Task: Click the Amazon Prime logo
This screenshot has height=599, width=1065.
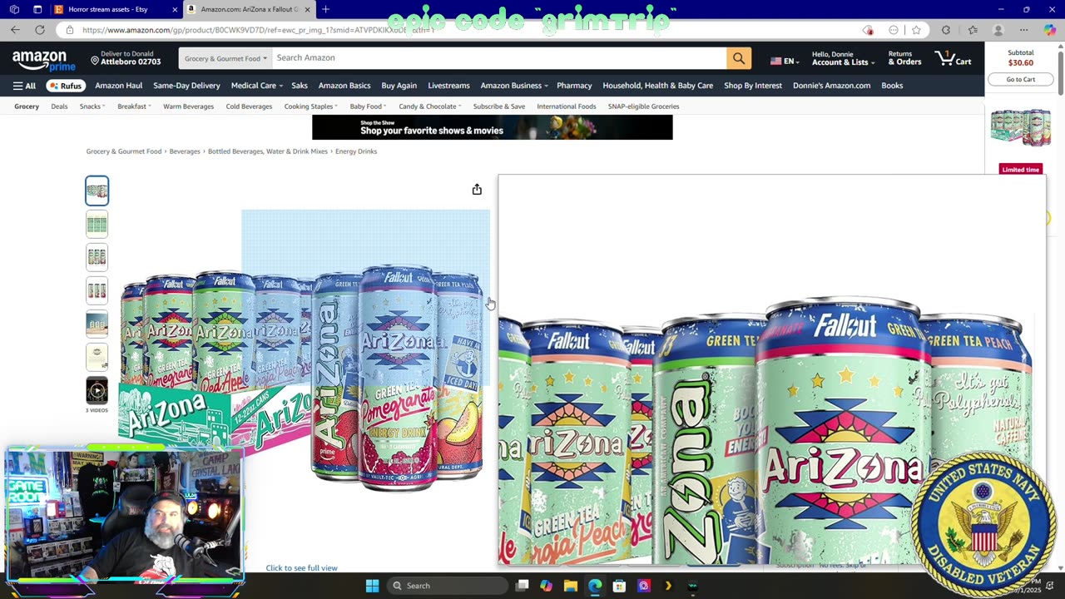Action: pyautogui.click(x=43, y=61)
